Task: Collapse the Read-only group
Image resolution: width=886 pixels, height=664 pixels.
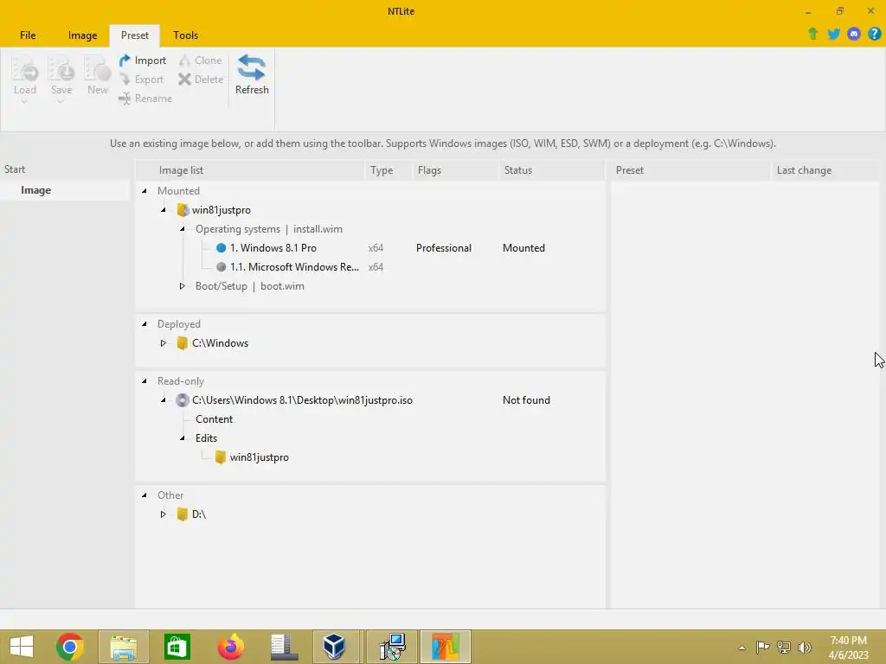Action: tap(144, 381)
